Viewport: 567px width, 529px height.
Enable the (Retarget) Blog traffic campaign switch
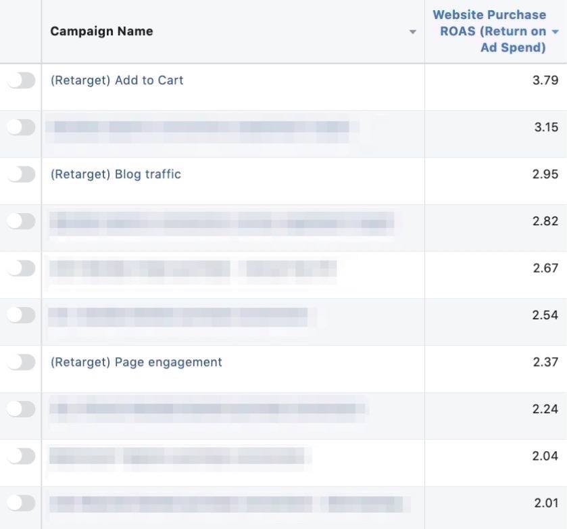point(21,175)
